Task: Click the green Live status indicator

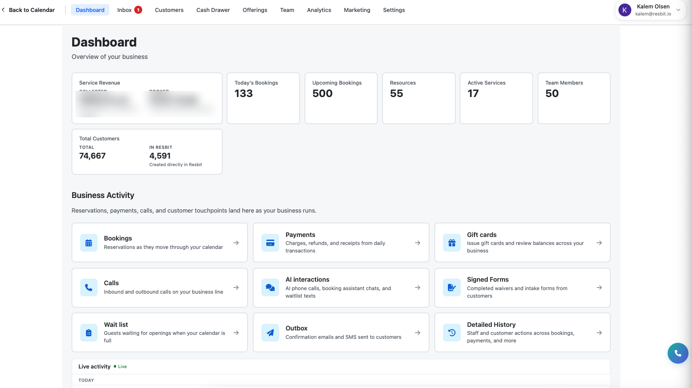Action: 121,367
